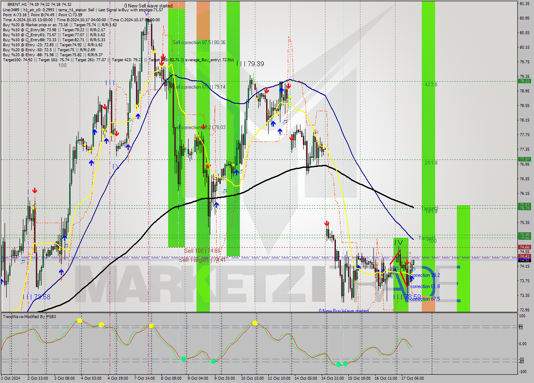Select the 'correction 38.2' blue label
The width and height of the screenshot is (534, 383).
[425, 275]
